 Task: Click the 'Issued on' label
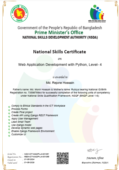(x=12, y=160)
